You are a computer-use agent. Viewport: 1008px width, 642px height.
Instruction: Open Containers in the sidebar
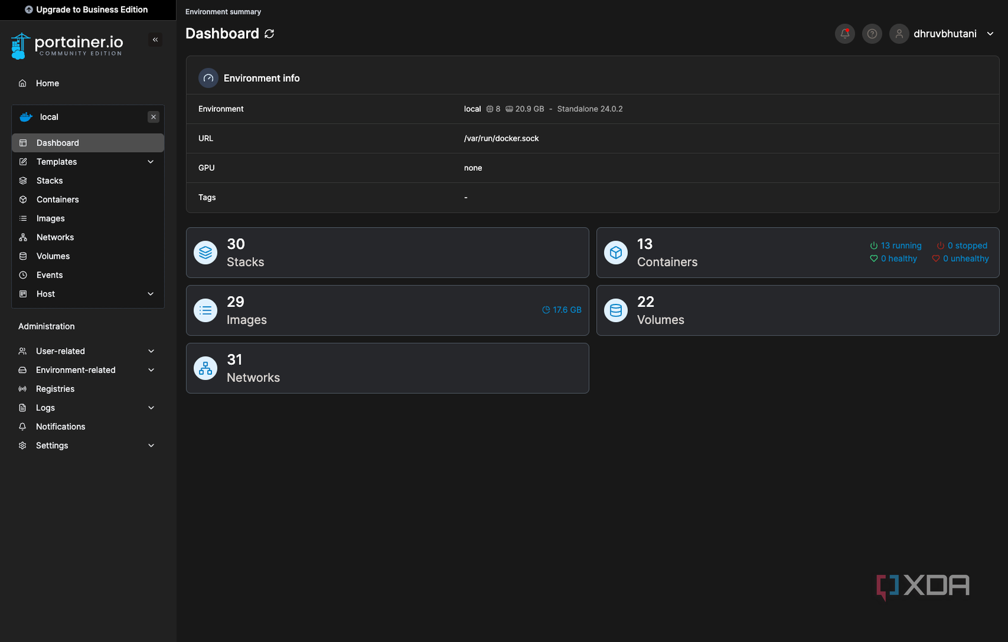pos(57,200)
